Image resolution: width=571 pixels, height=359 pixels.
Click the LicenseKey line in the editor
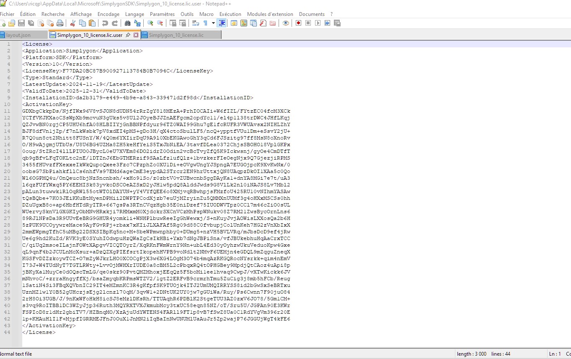[x=118, y=71]
